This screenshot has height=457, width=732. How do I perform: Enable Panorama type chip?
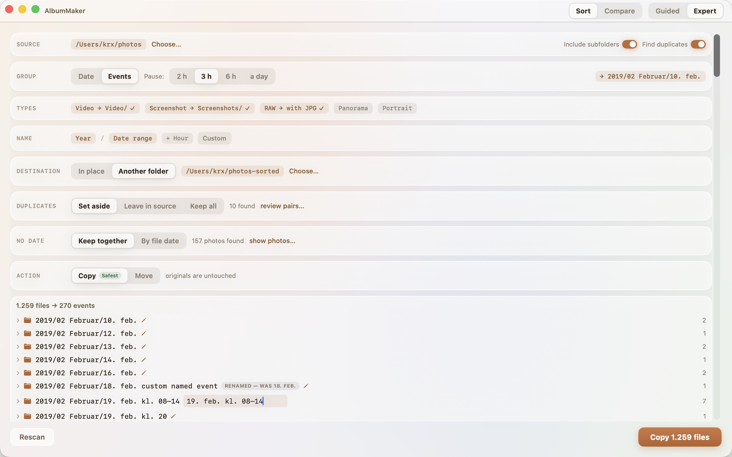coord(353,108)
